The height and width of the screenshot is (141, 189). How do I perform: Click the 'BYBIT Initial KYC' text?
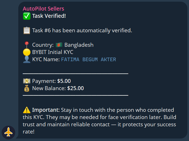53,52
